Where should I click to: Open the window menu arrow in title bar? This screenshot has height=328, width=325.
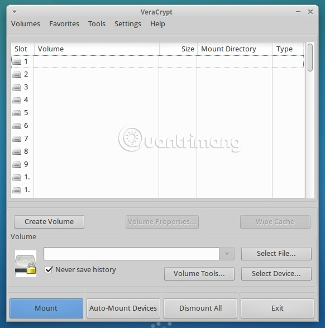(15, 12)
